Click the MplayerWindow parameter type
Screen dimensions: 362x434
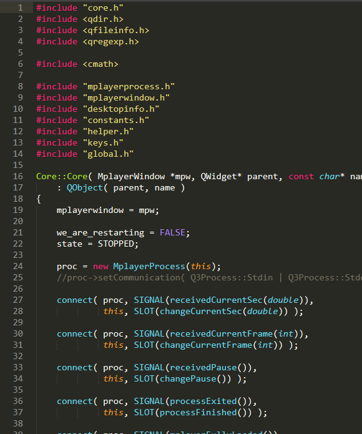pos(131,176)
